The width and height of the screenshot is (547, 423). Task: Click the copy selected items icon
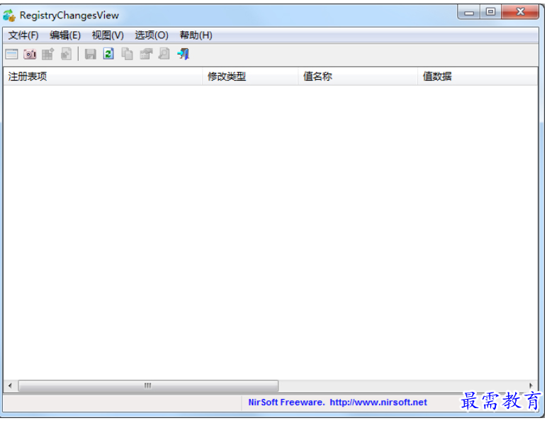tap(127, 54)
